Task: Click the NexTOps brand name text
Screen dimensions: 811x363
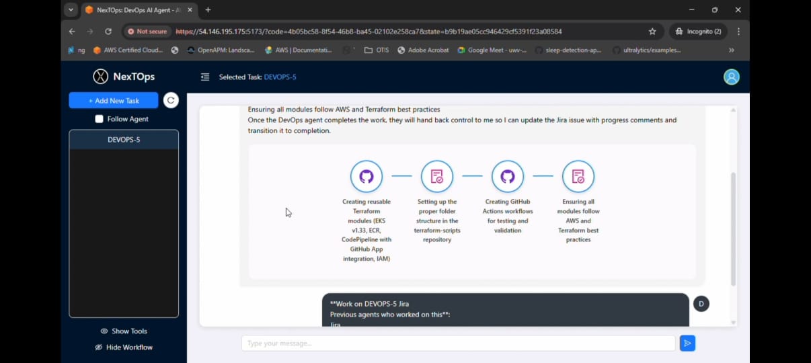Action: [134, 77]
